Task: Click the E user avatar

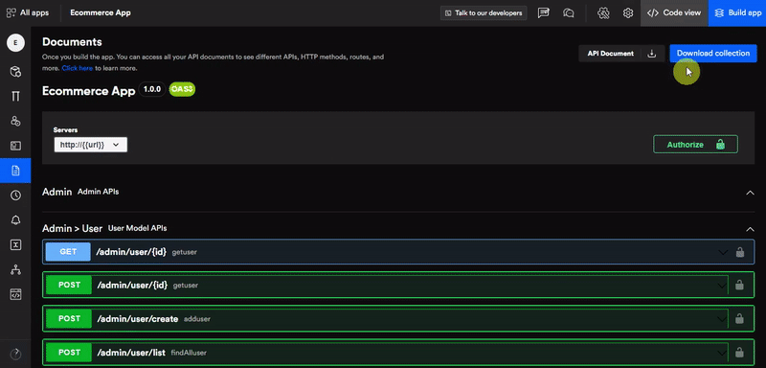Action: coord(15,43)
